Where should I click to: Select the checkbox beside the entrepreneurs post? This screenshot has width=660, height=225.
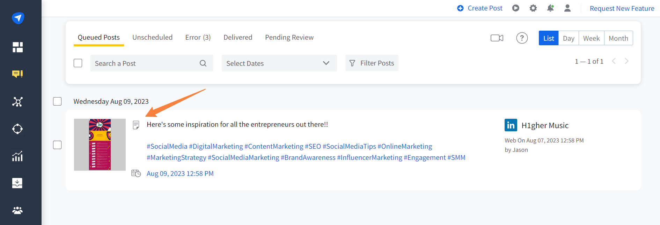[x=57, y=145]
